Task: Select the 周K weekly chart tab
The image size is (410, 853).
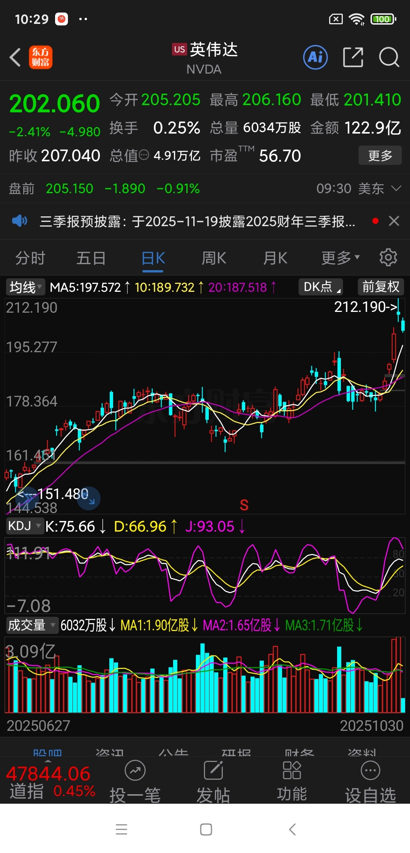Action: [x=214, y=258]
